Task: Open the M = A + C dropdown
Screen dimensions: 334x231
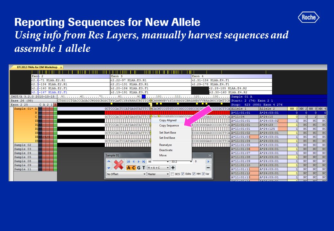Action: tap(158, 167)
